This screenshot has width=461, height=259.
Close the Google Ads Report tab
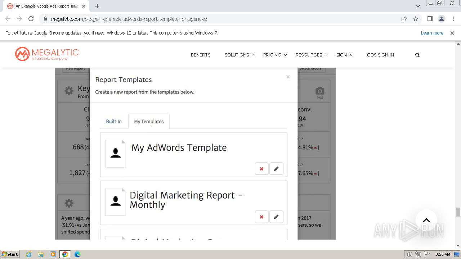pos(84,6)
